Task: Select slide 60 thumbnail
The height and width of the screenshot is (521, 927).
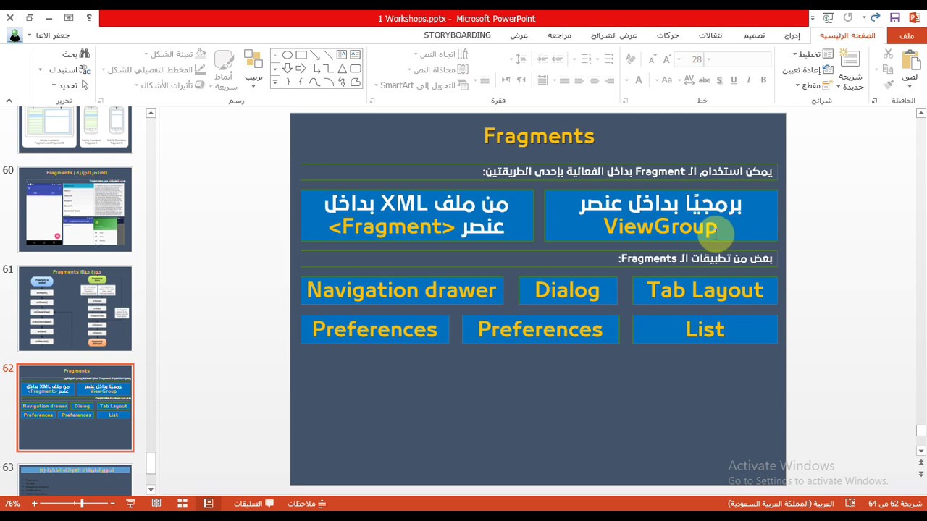Action: pyautogui.click(x=75, y=209)
